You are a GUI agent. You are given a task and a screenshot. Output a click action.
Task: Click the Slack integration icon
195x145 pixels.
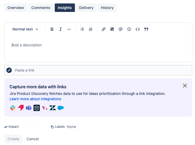[x=13, y=108]
